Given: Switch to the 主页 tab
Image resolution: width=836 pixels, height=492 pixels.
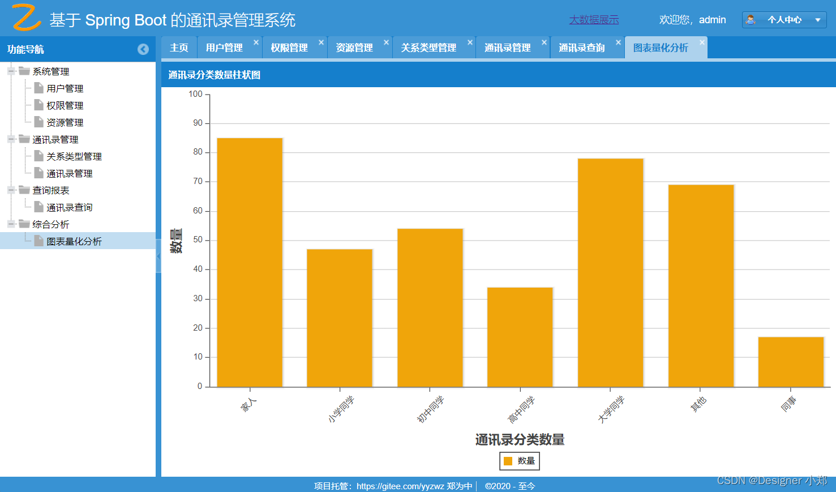Looking at the screenshot, I should click(x=179, y=48).
